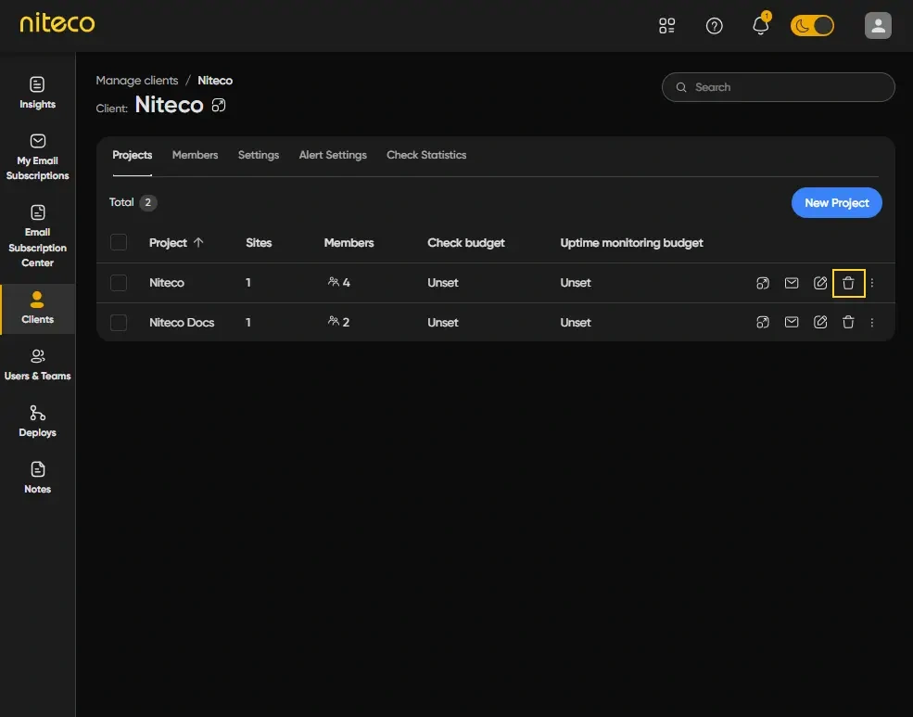
Task: Click the Check budget column header
Action: coord(466,243)
